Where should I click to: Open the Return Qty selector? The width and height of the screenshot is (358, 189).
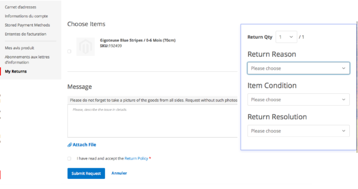point(286,37)
